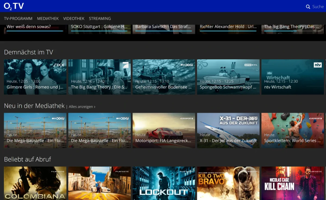The width and height of the screenshot is (326, 200).
Task: Open the Suche search field
Action: click(315, 7)
